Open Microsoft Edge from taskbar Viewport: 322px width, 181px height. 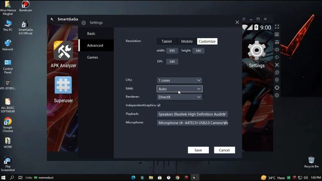pos(133,177)
